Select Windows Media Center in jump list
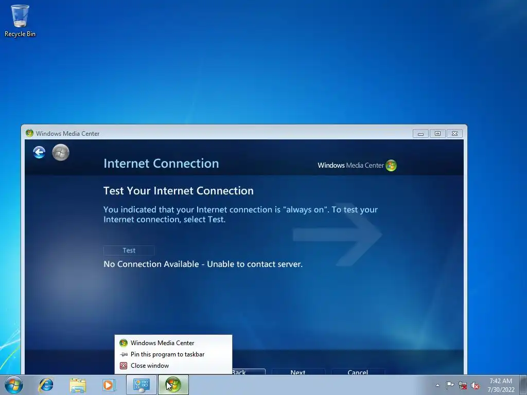Image resolution: width=527 pixels, height=395 pixels. [x=173, y=343]
